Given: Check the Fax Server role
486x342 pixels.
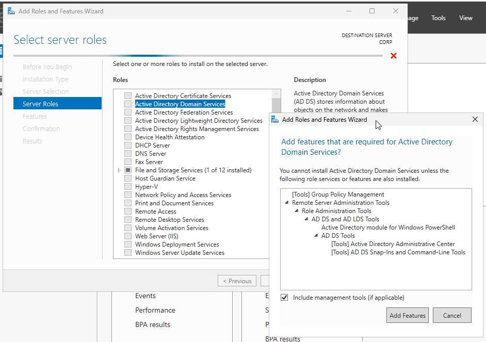Looking at the screenshot, I should [x=128, y=161].
